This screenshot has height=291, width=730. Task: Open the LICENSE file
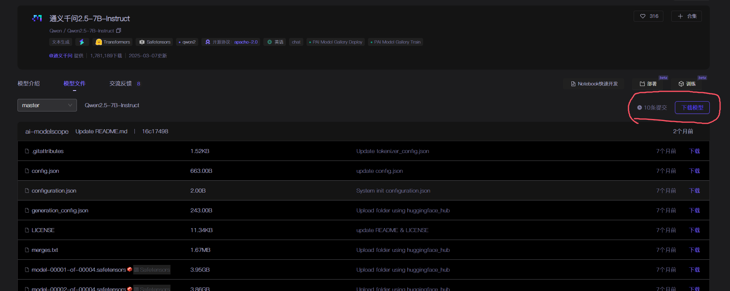43,230
